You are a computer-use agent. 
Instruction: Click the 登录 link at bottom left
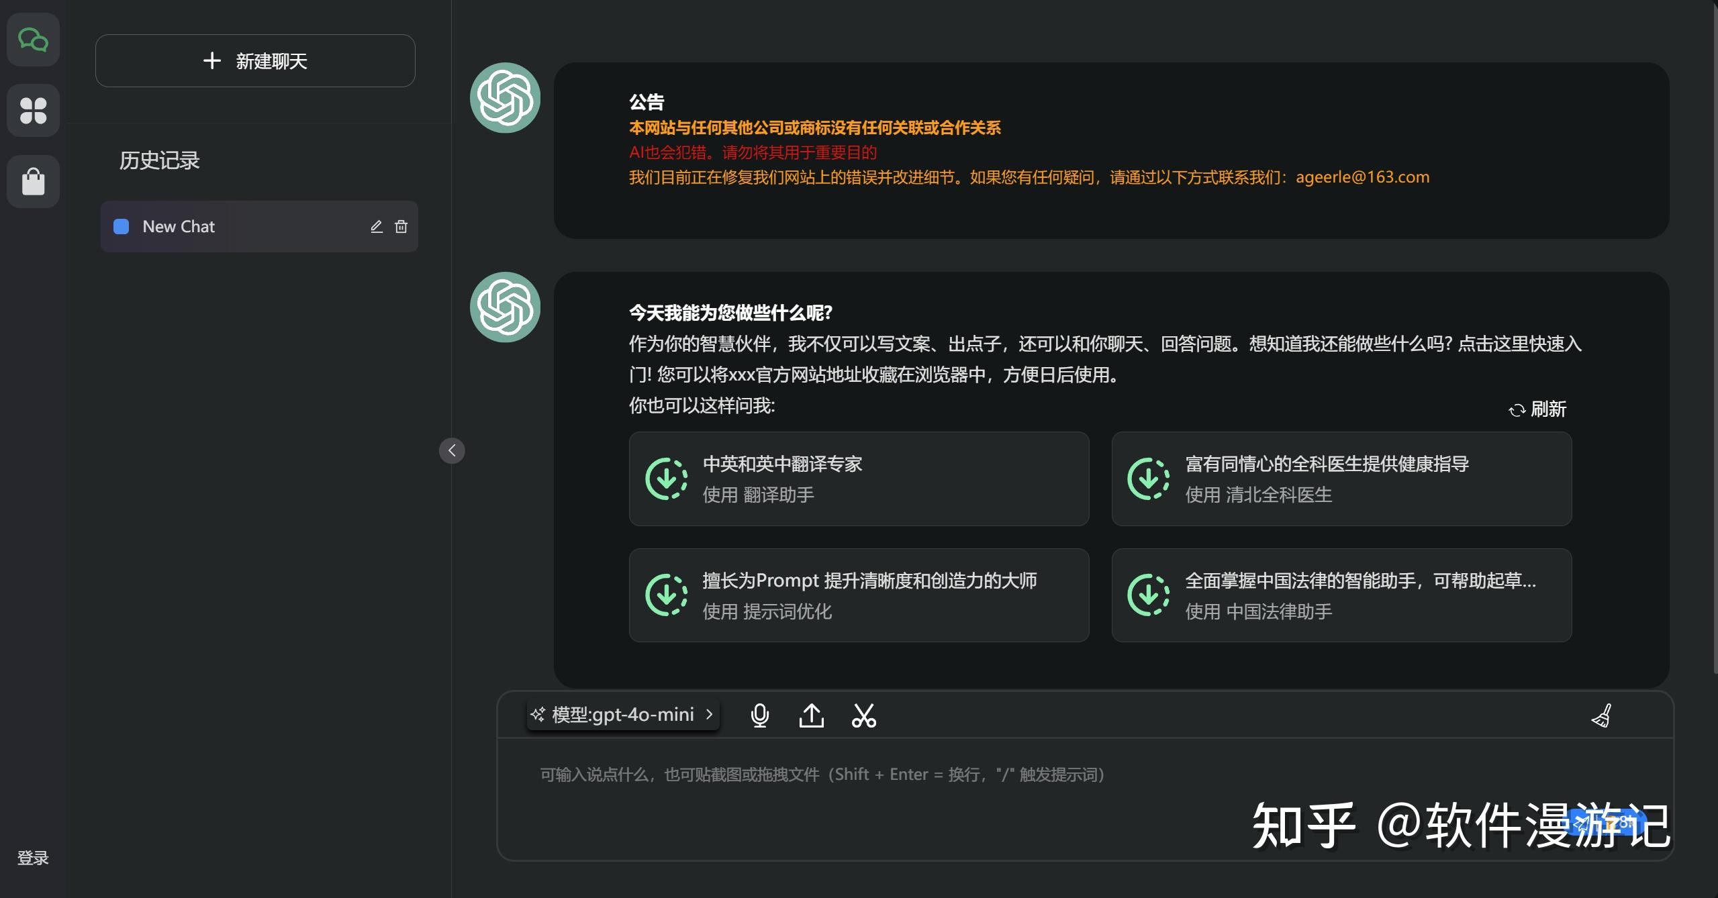click(32, 857)
